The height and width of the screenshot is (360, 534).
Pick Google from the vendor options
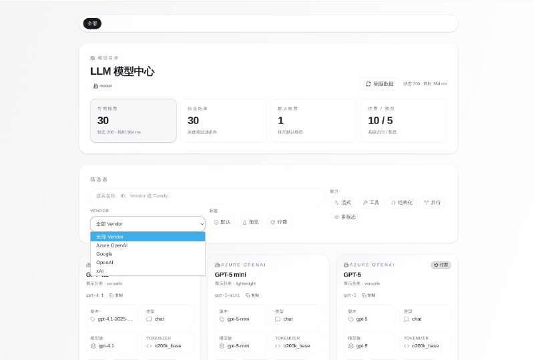pos(104,254)
